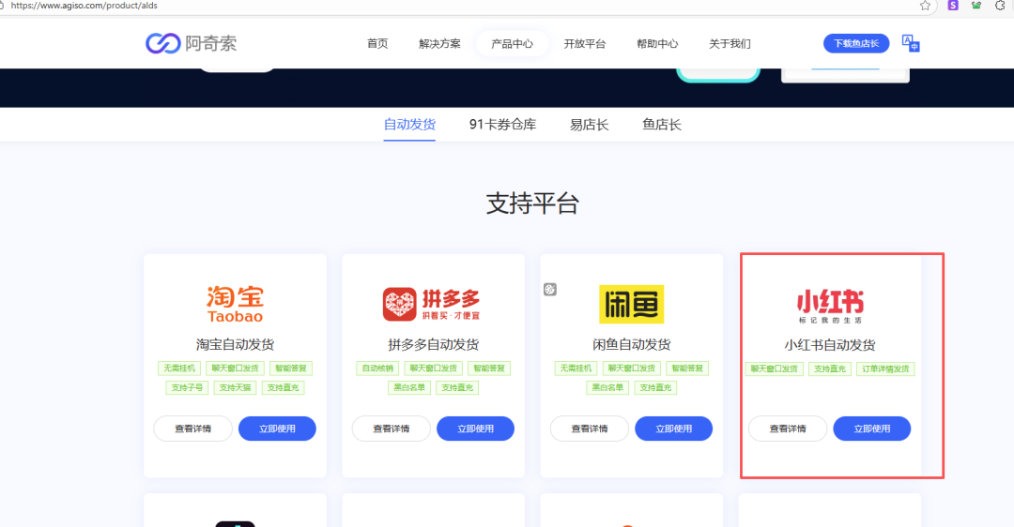Image resolution: width=1014 pixels, height=527 pixels.
Task: Open the 解决方案 menu item
Action: point(439,43)
